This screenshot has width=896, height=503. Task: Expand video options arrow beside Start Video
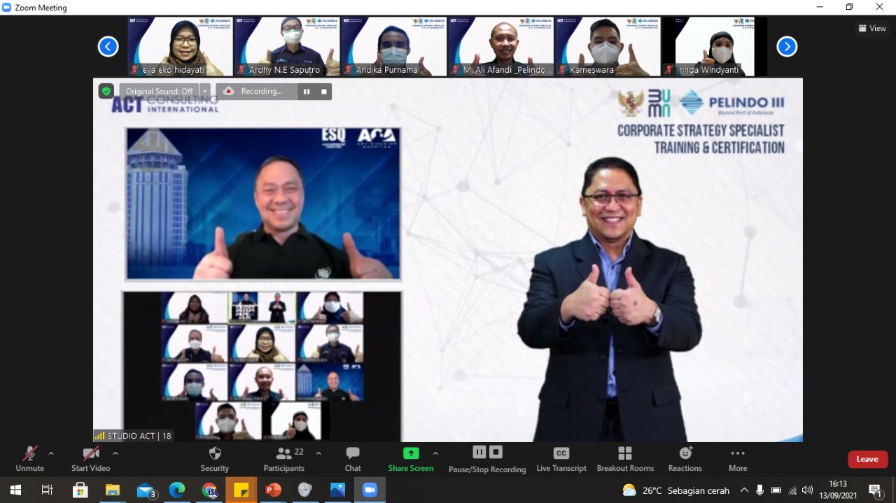coord(115,453)
